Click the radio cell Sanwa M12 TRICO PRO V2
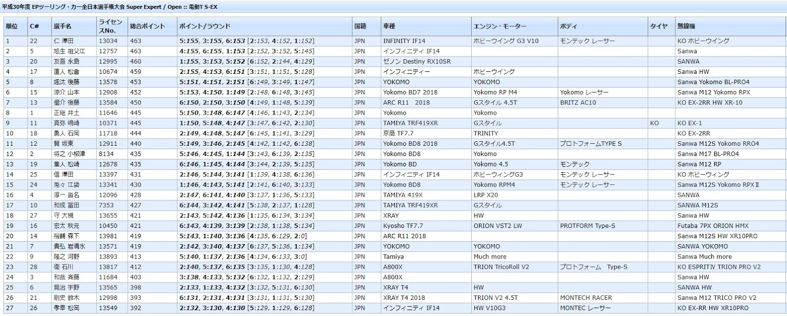This screenshot has width=787, height=316. 717,298
